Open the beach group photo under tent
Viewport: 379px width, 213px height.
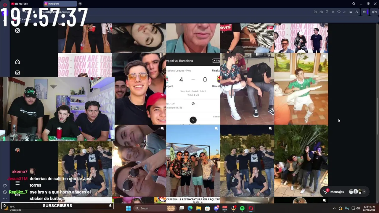coord(193,161)
